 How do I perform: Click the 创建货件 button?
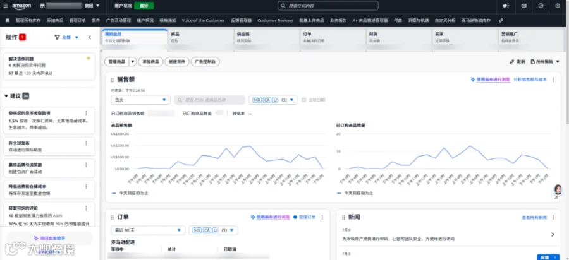(x=177, y=62)
